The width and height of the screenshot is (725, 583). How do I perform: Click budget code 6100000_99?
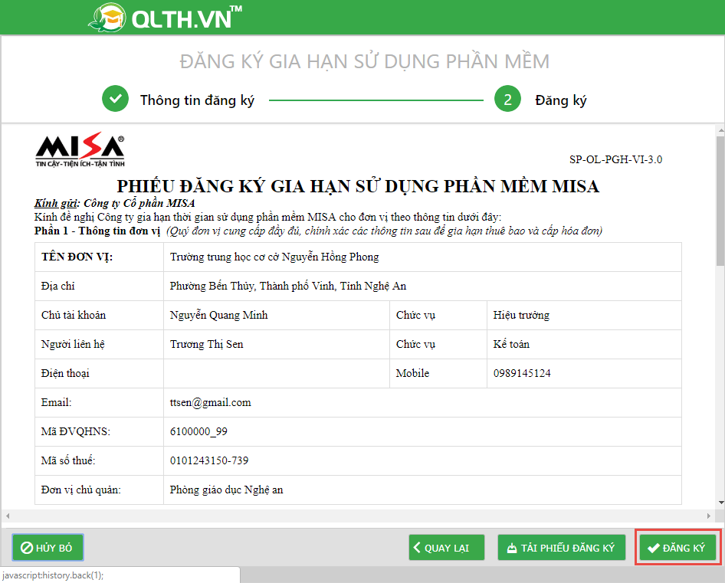click(198, 432)
